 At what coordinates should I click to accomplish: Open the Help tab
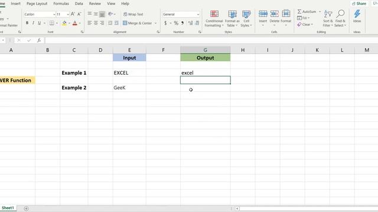(x=125, y=4)
